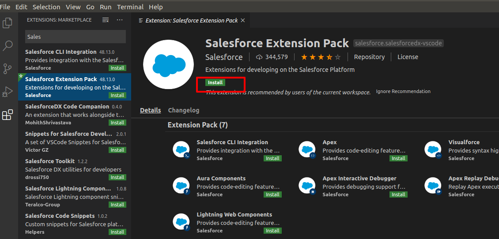This screenshot has width=499, height=239.
Task: Open the Repository link
Action: pos(369,57)
